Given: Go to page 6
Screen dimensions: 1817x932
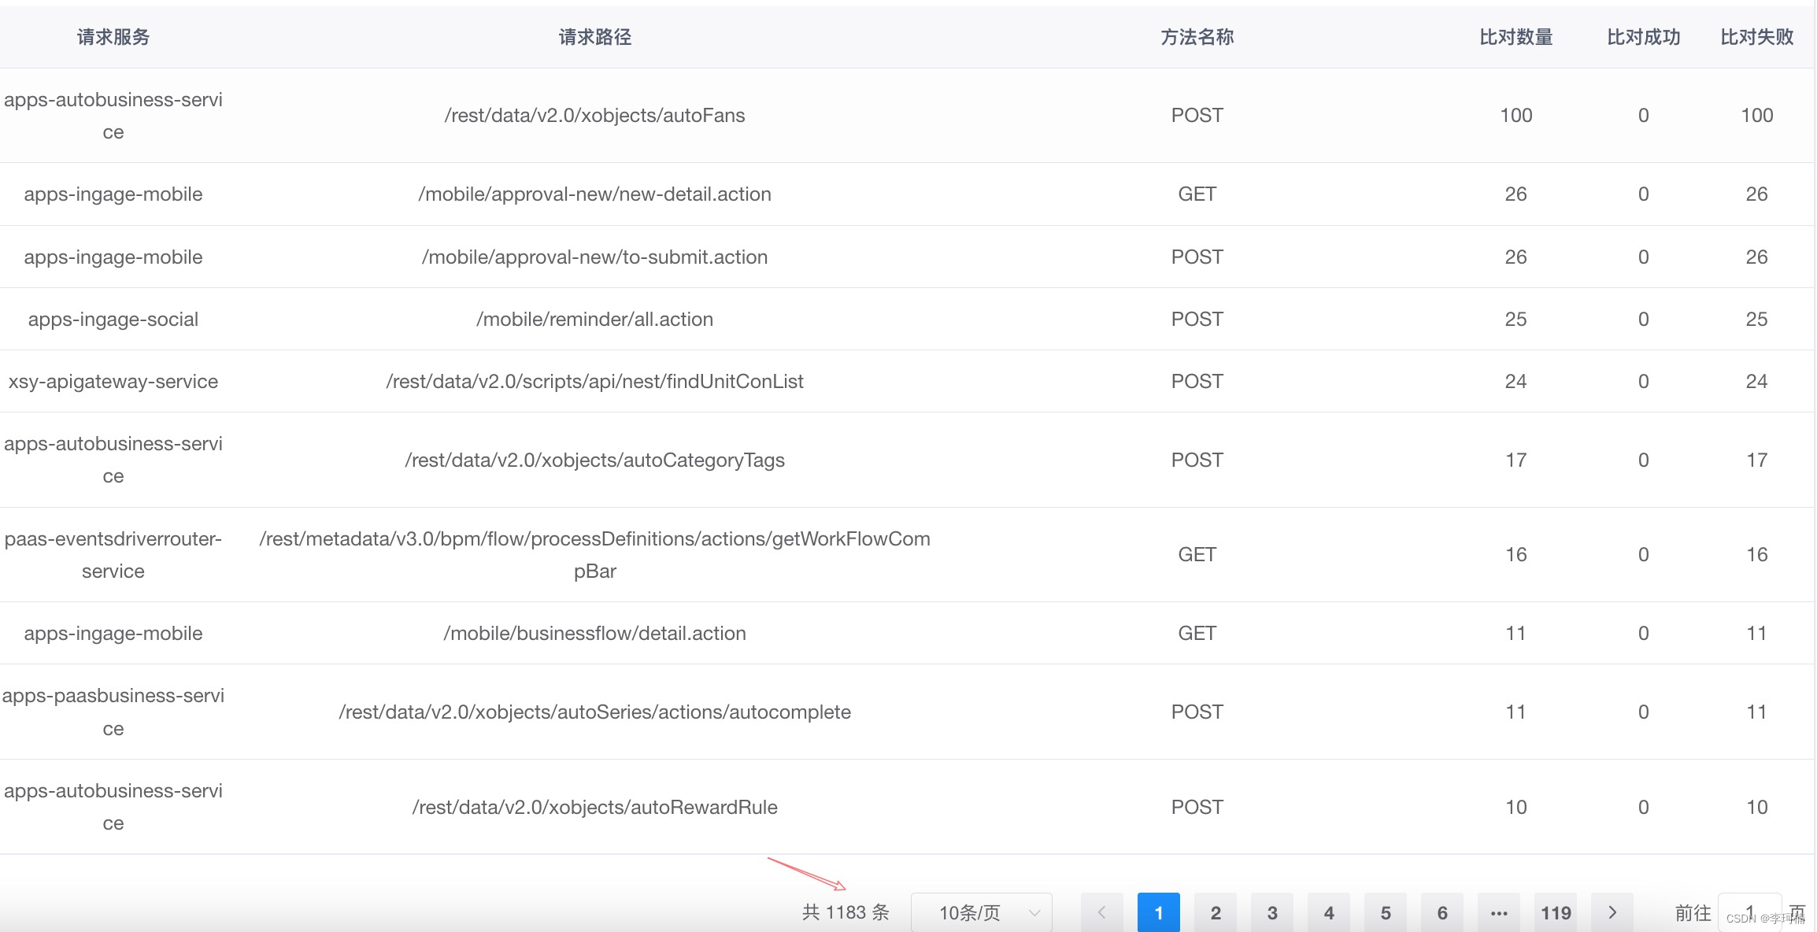Looking at the screenshot, I should click(1441, 912).
